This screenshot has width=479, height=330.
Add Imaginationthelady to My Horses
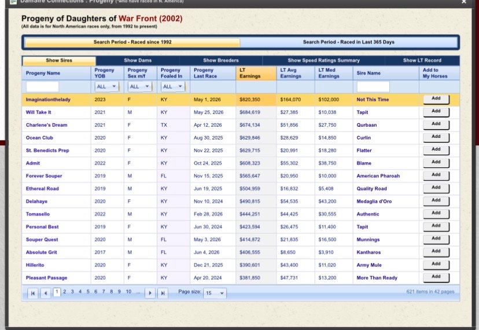coord(436,100)
